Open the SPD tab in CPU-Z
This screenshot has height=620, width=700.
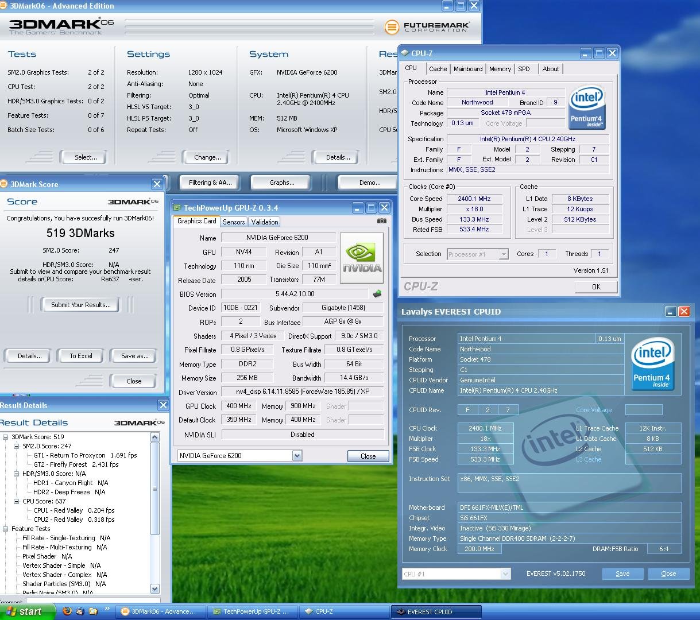click(524, 69)
